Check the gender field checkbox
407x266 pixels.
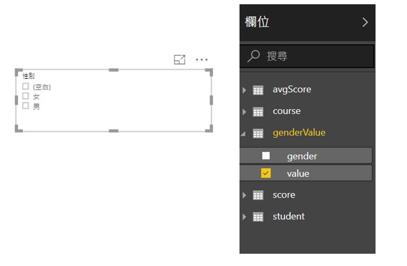(x=266, y=156)
